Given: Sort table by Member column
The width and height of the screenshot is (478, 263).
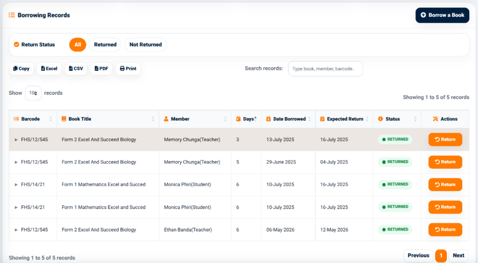Looking at the screenshot, I should pyautogui.click(x=195, y=119).
